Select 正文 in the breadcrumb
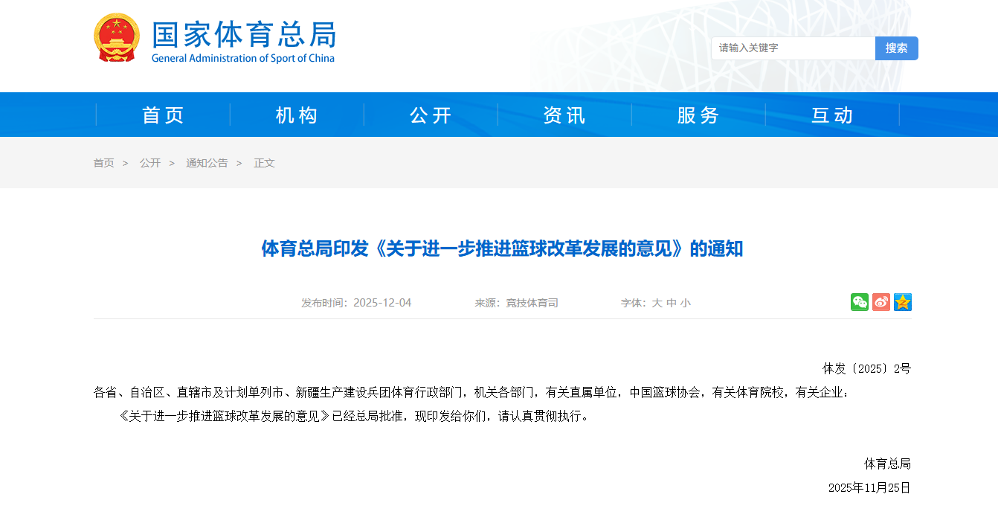The height and width of the screenshot is (529, 998). tap(264, 163)
